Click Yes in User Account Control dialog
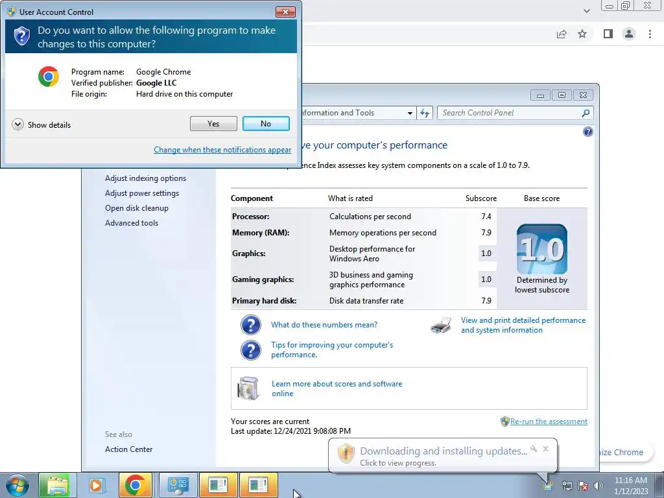Screen dimensions: 664x498 tap(213, 124)
